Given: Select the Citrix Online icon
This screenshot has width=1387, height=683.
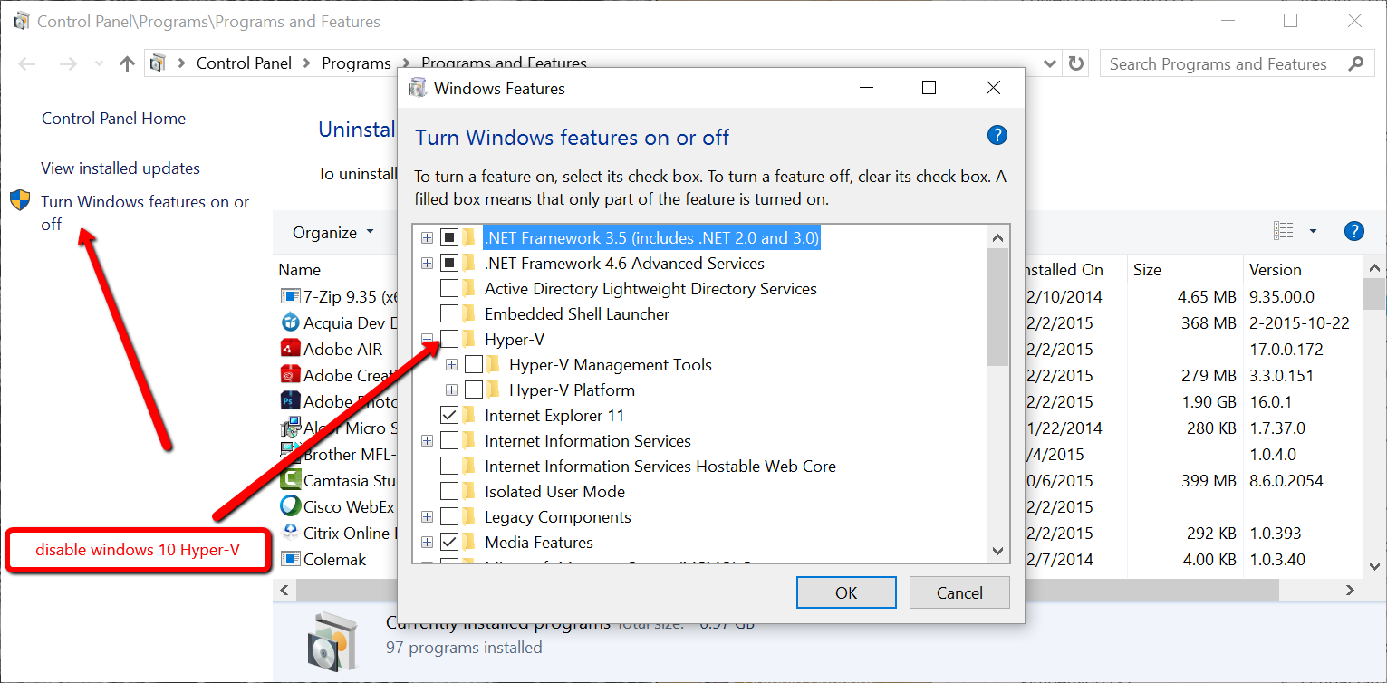Looking at the screenshot, I should point(290,533).
